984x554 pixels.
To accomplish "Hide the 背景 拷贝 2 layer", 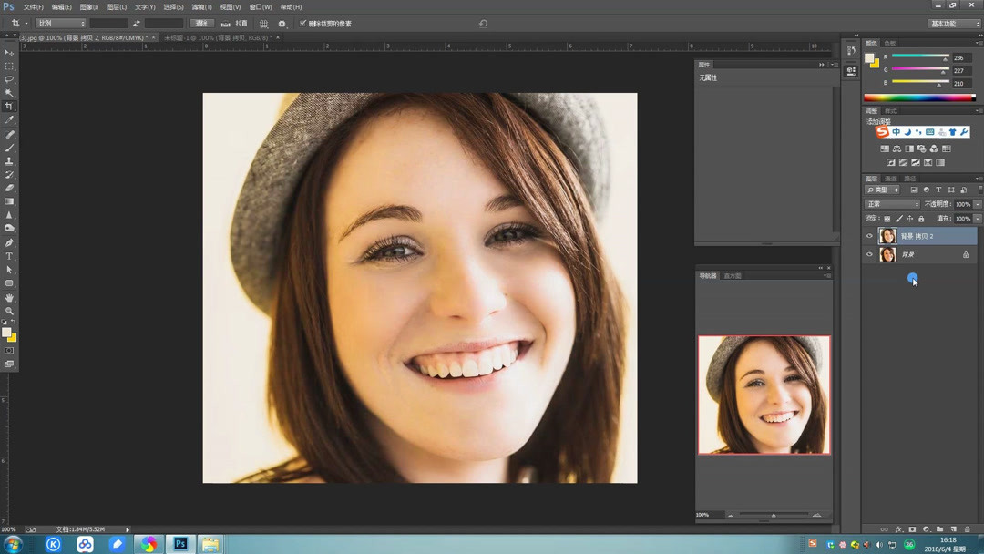I will [x=869, y=236].
